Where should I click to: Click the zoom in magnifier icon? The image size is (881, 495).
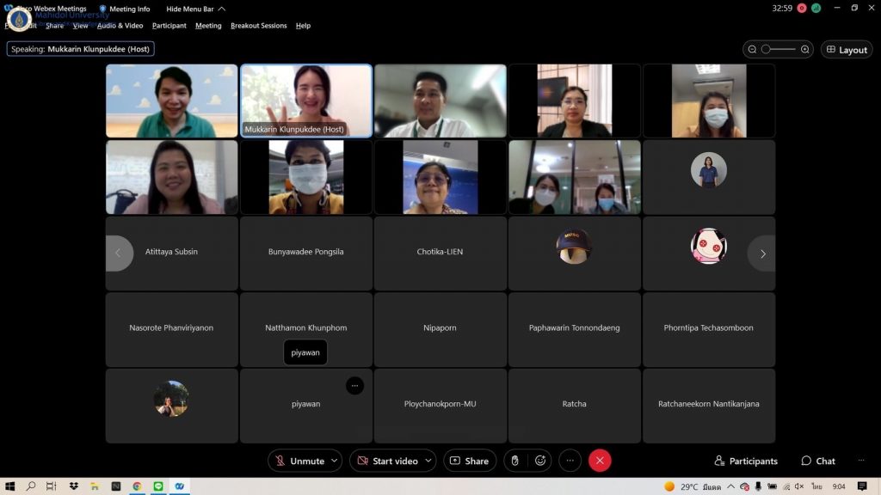coord(805,50)
